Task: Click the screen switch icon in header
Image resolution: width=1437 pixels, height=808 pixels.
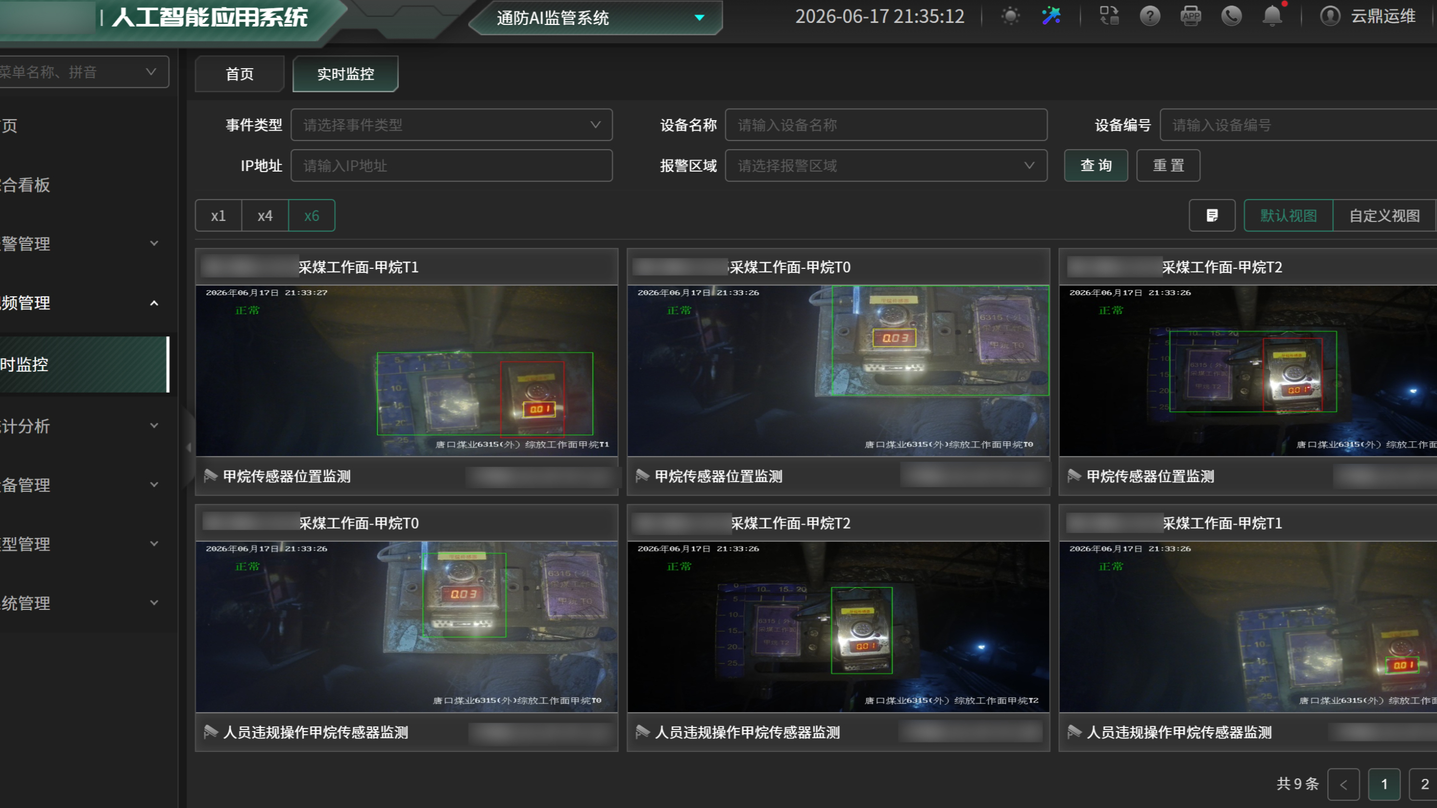Action: 1109,16
